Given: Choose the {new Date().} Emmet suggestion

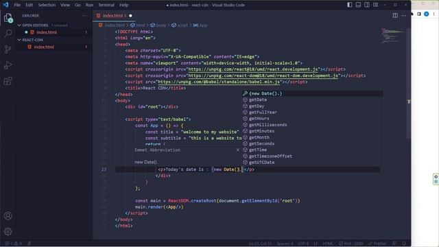Looking at the screenshot, I should (x=313, y=93).
